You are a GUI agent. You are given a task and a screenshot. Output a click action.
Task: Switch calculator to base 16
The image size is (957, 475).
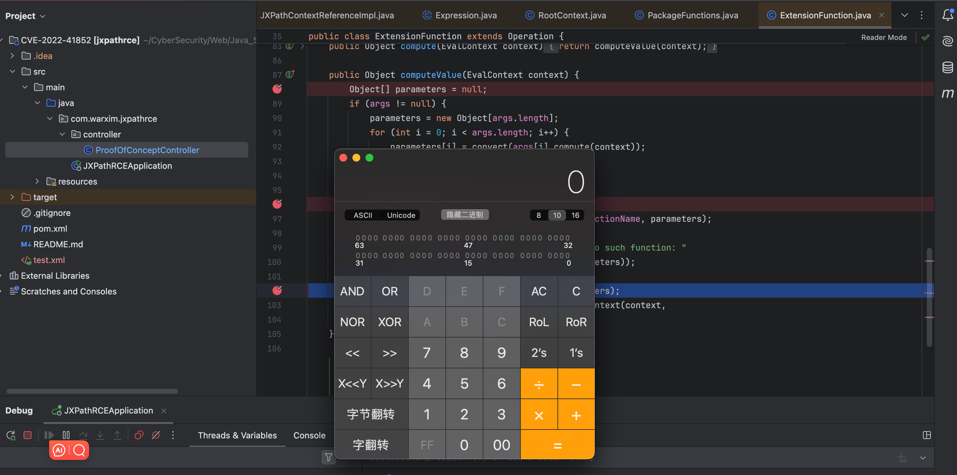(x=575, y=215)
